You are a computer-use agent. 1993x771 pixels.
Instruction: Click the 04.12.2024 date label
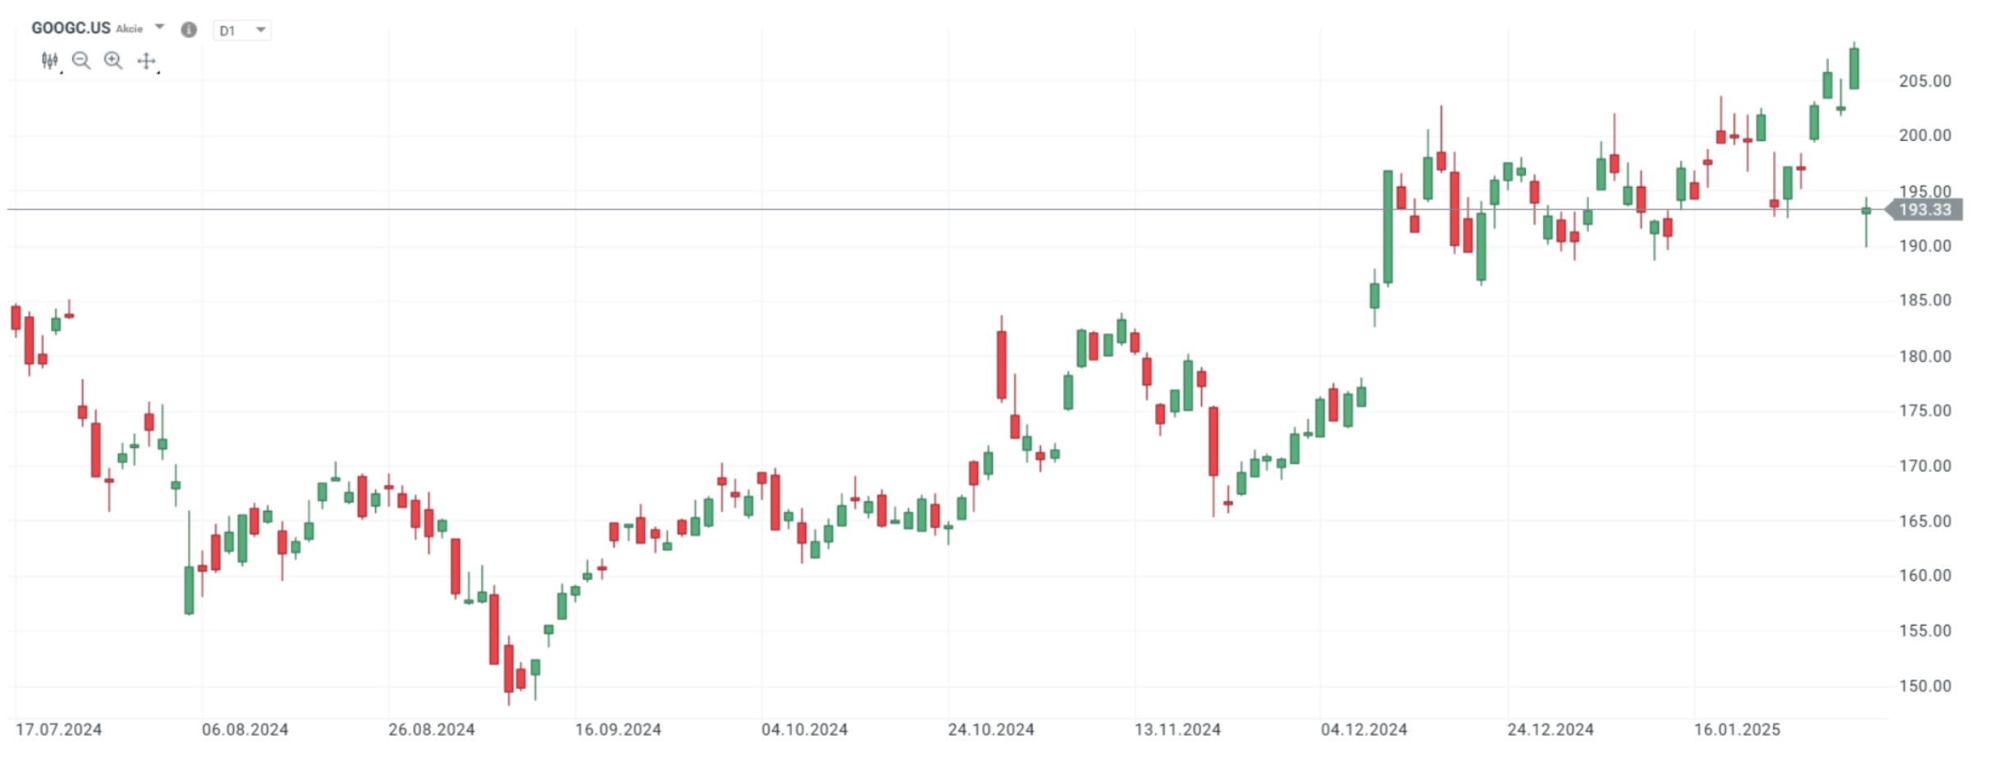1363,729
